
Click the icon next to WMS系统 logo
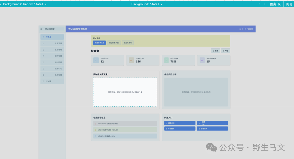click(x=41, y=29)
